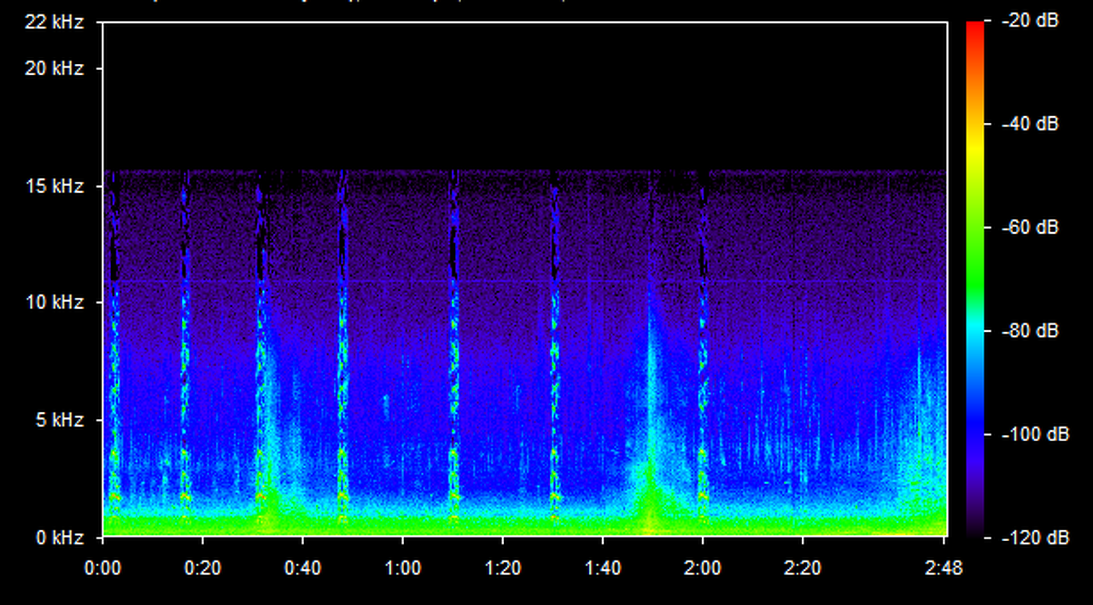Click the faint horizontal line near 11 kHz

524,281
